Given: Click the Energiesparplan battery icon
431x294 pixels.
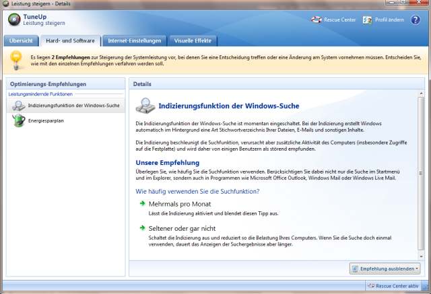Looking at the screenshot, I should (x=19, y=120).
